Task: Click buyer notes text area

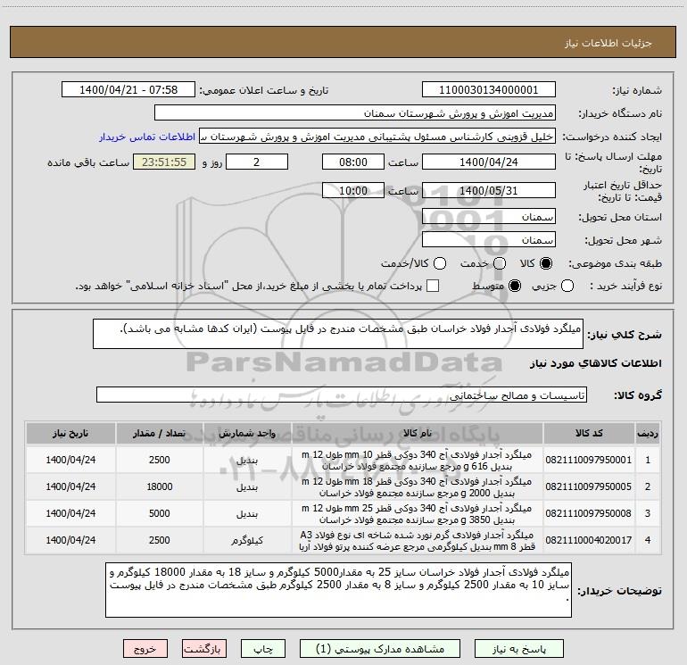Action: [x=338, y=590]
